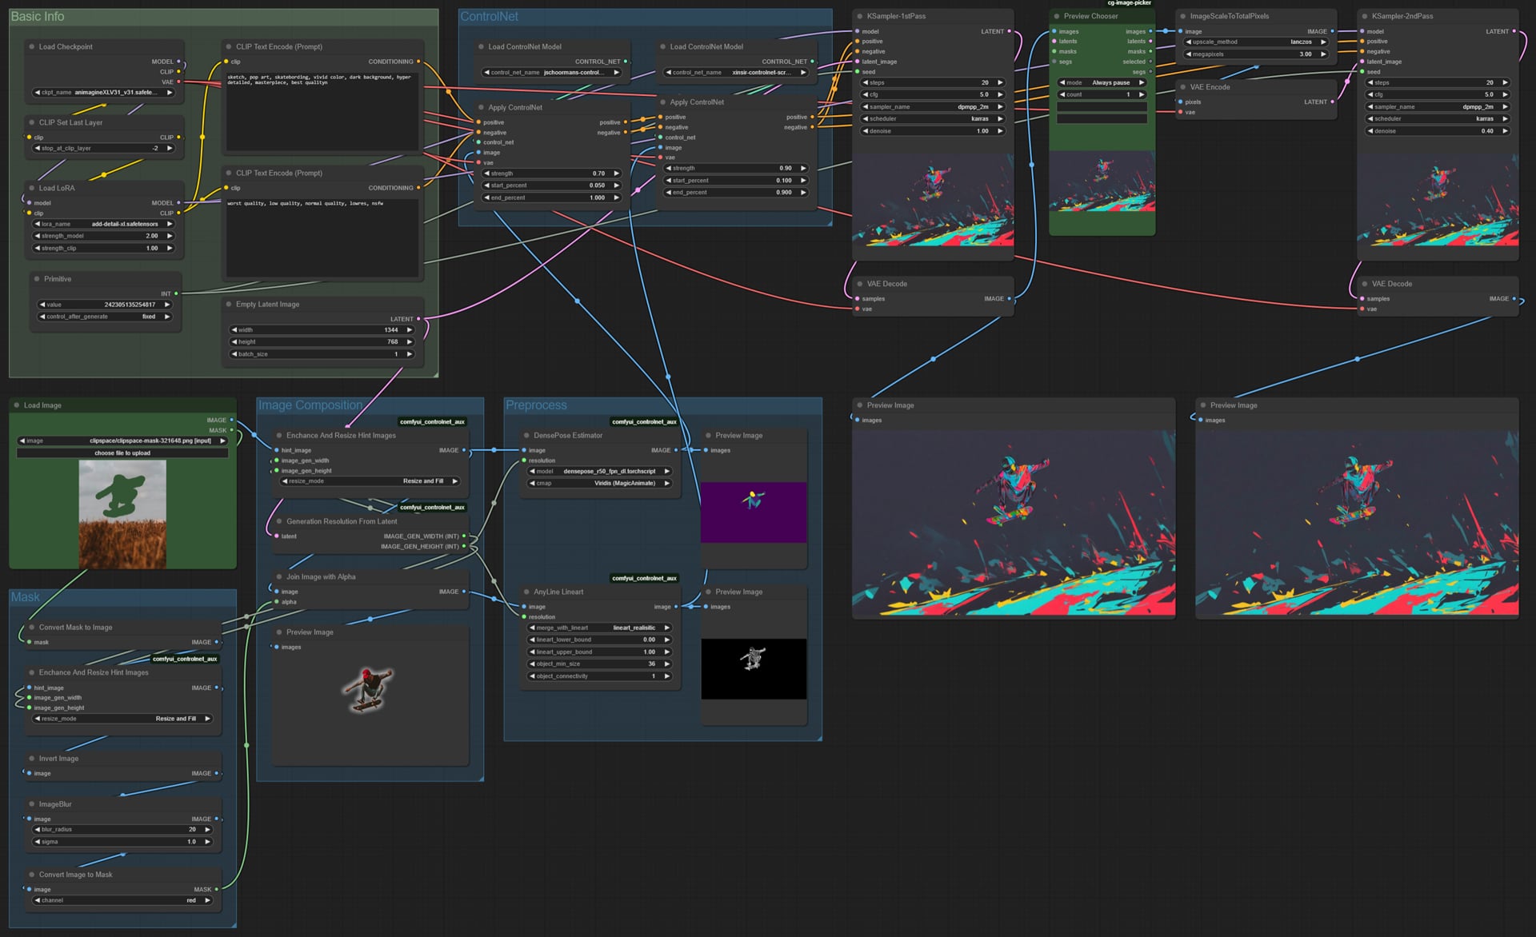Increase blur_radius in ImageBlur node
1536x937 pixels.
click(x=207, y=829)
